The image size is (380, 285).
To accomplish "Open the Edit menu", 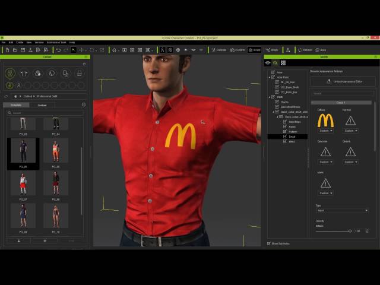I will 11,42.
